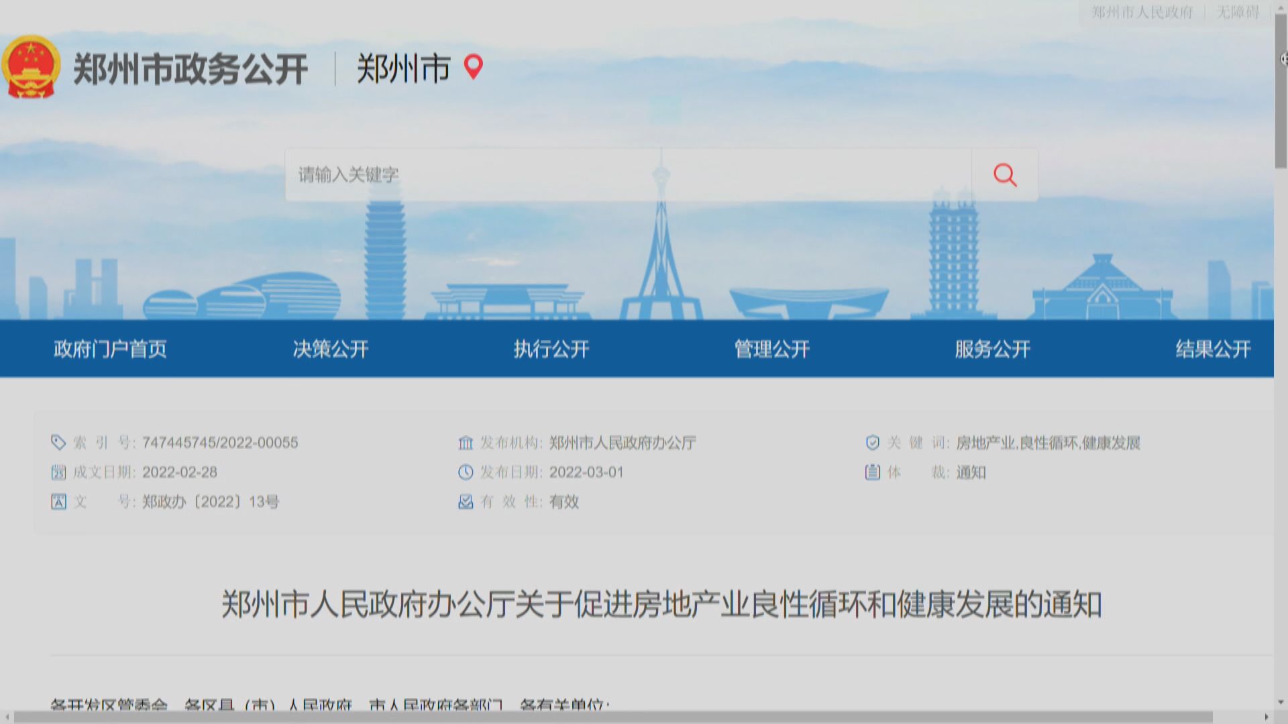This screenshot has height=724, width=1288.
Task: Click the tag icon next to 索引号
Action: (59, 442)
